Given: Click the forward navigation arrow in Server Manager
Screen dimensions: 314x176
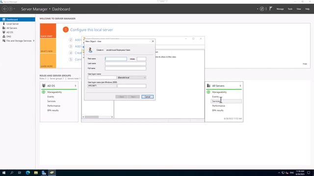Looking at the screenshot, I should (10, 9).
